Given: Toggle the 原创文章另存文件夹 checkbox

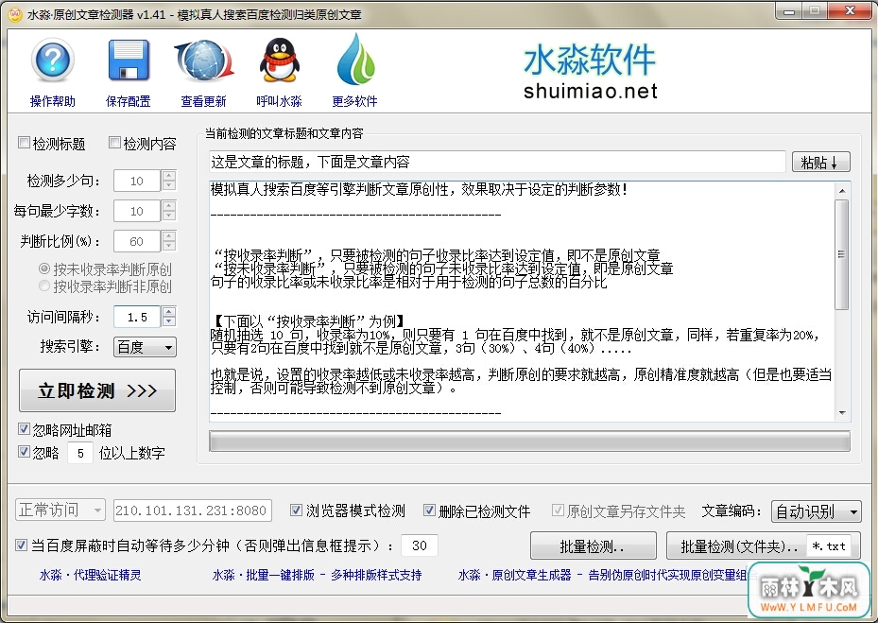Looking at the screenshot, I should coord(558,510).
